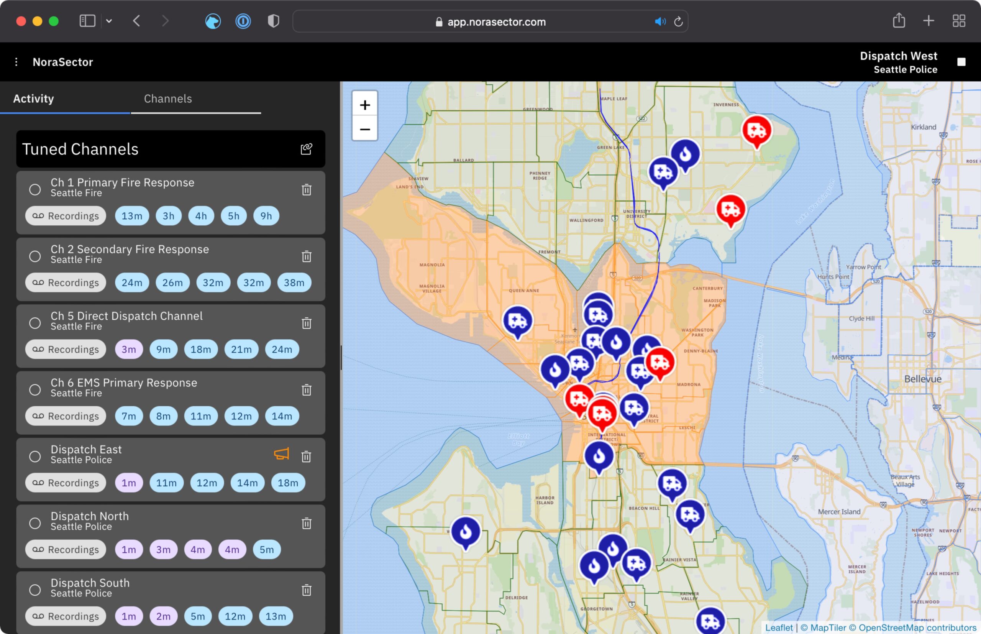Click the map zoom in plus button

coord(365,105)
